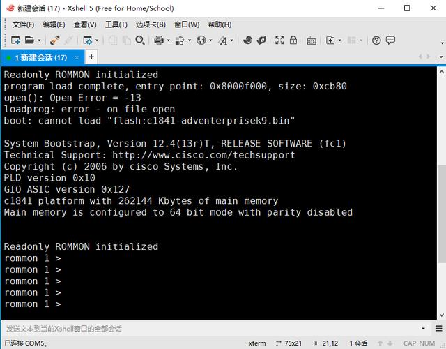The width and height of the screenshot is (446, 349).
Task: Click the file transfer icon
Action: [180, 40]
